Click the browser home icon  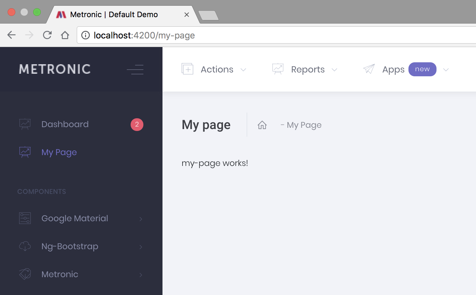point(65,35)
